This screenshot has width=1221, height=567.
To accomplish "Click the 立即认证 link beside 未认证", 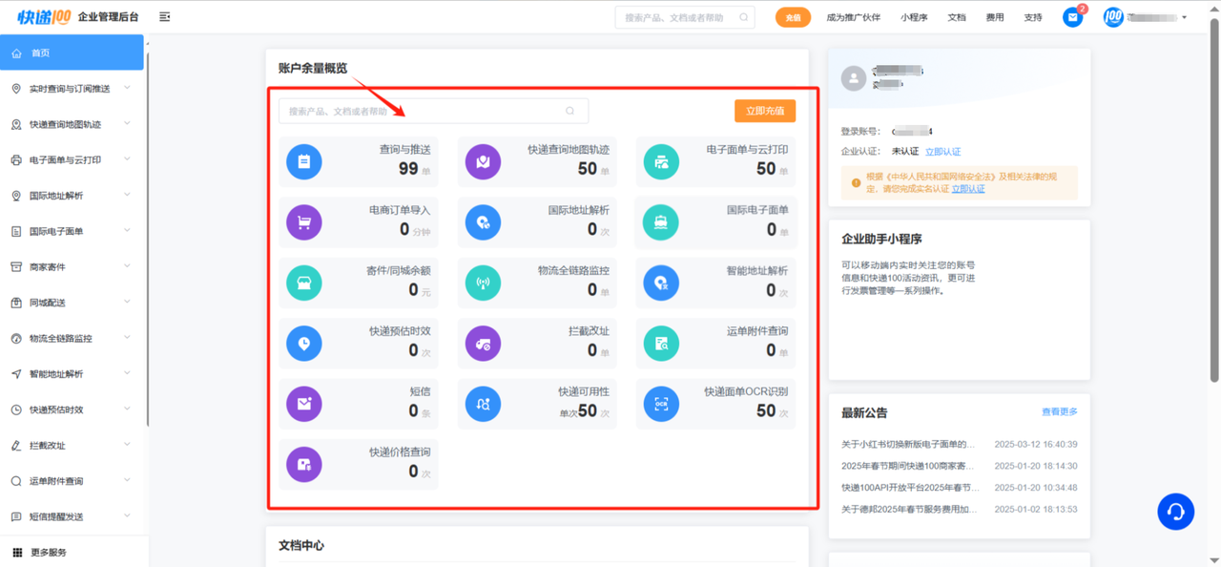I will tap(942, 152).
